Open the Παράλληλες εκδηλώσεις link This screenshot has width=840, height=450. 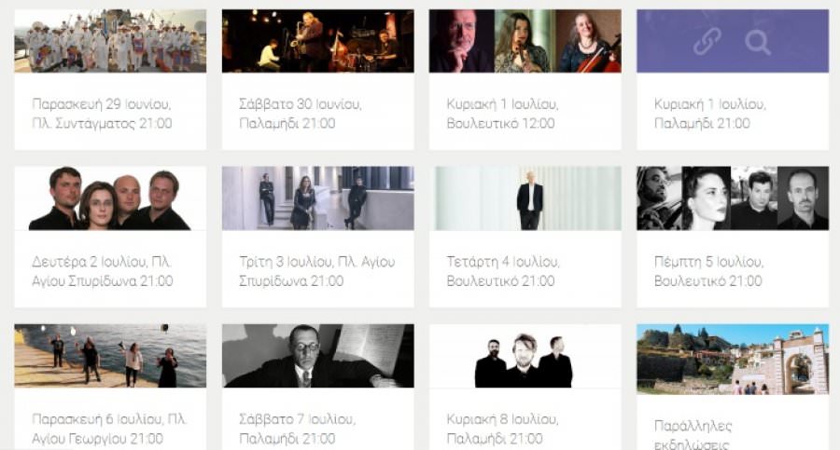(693, 434)
